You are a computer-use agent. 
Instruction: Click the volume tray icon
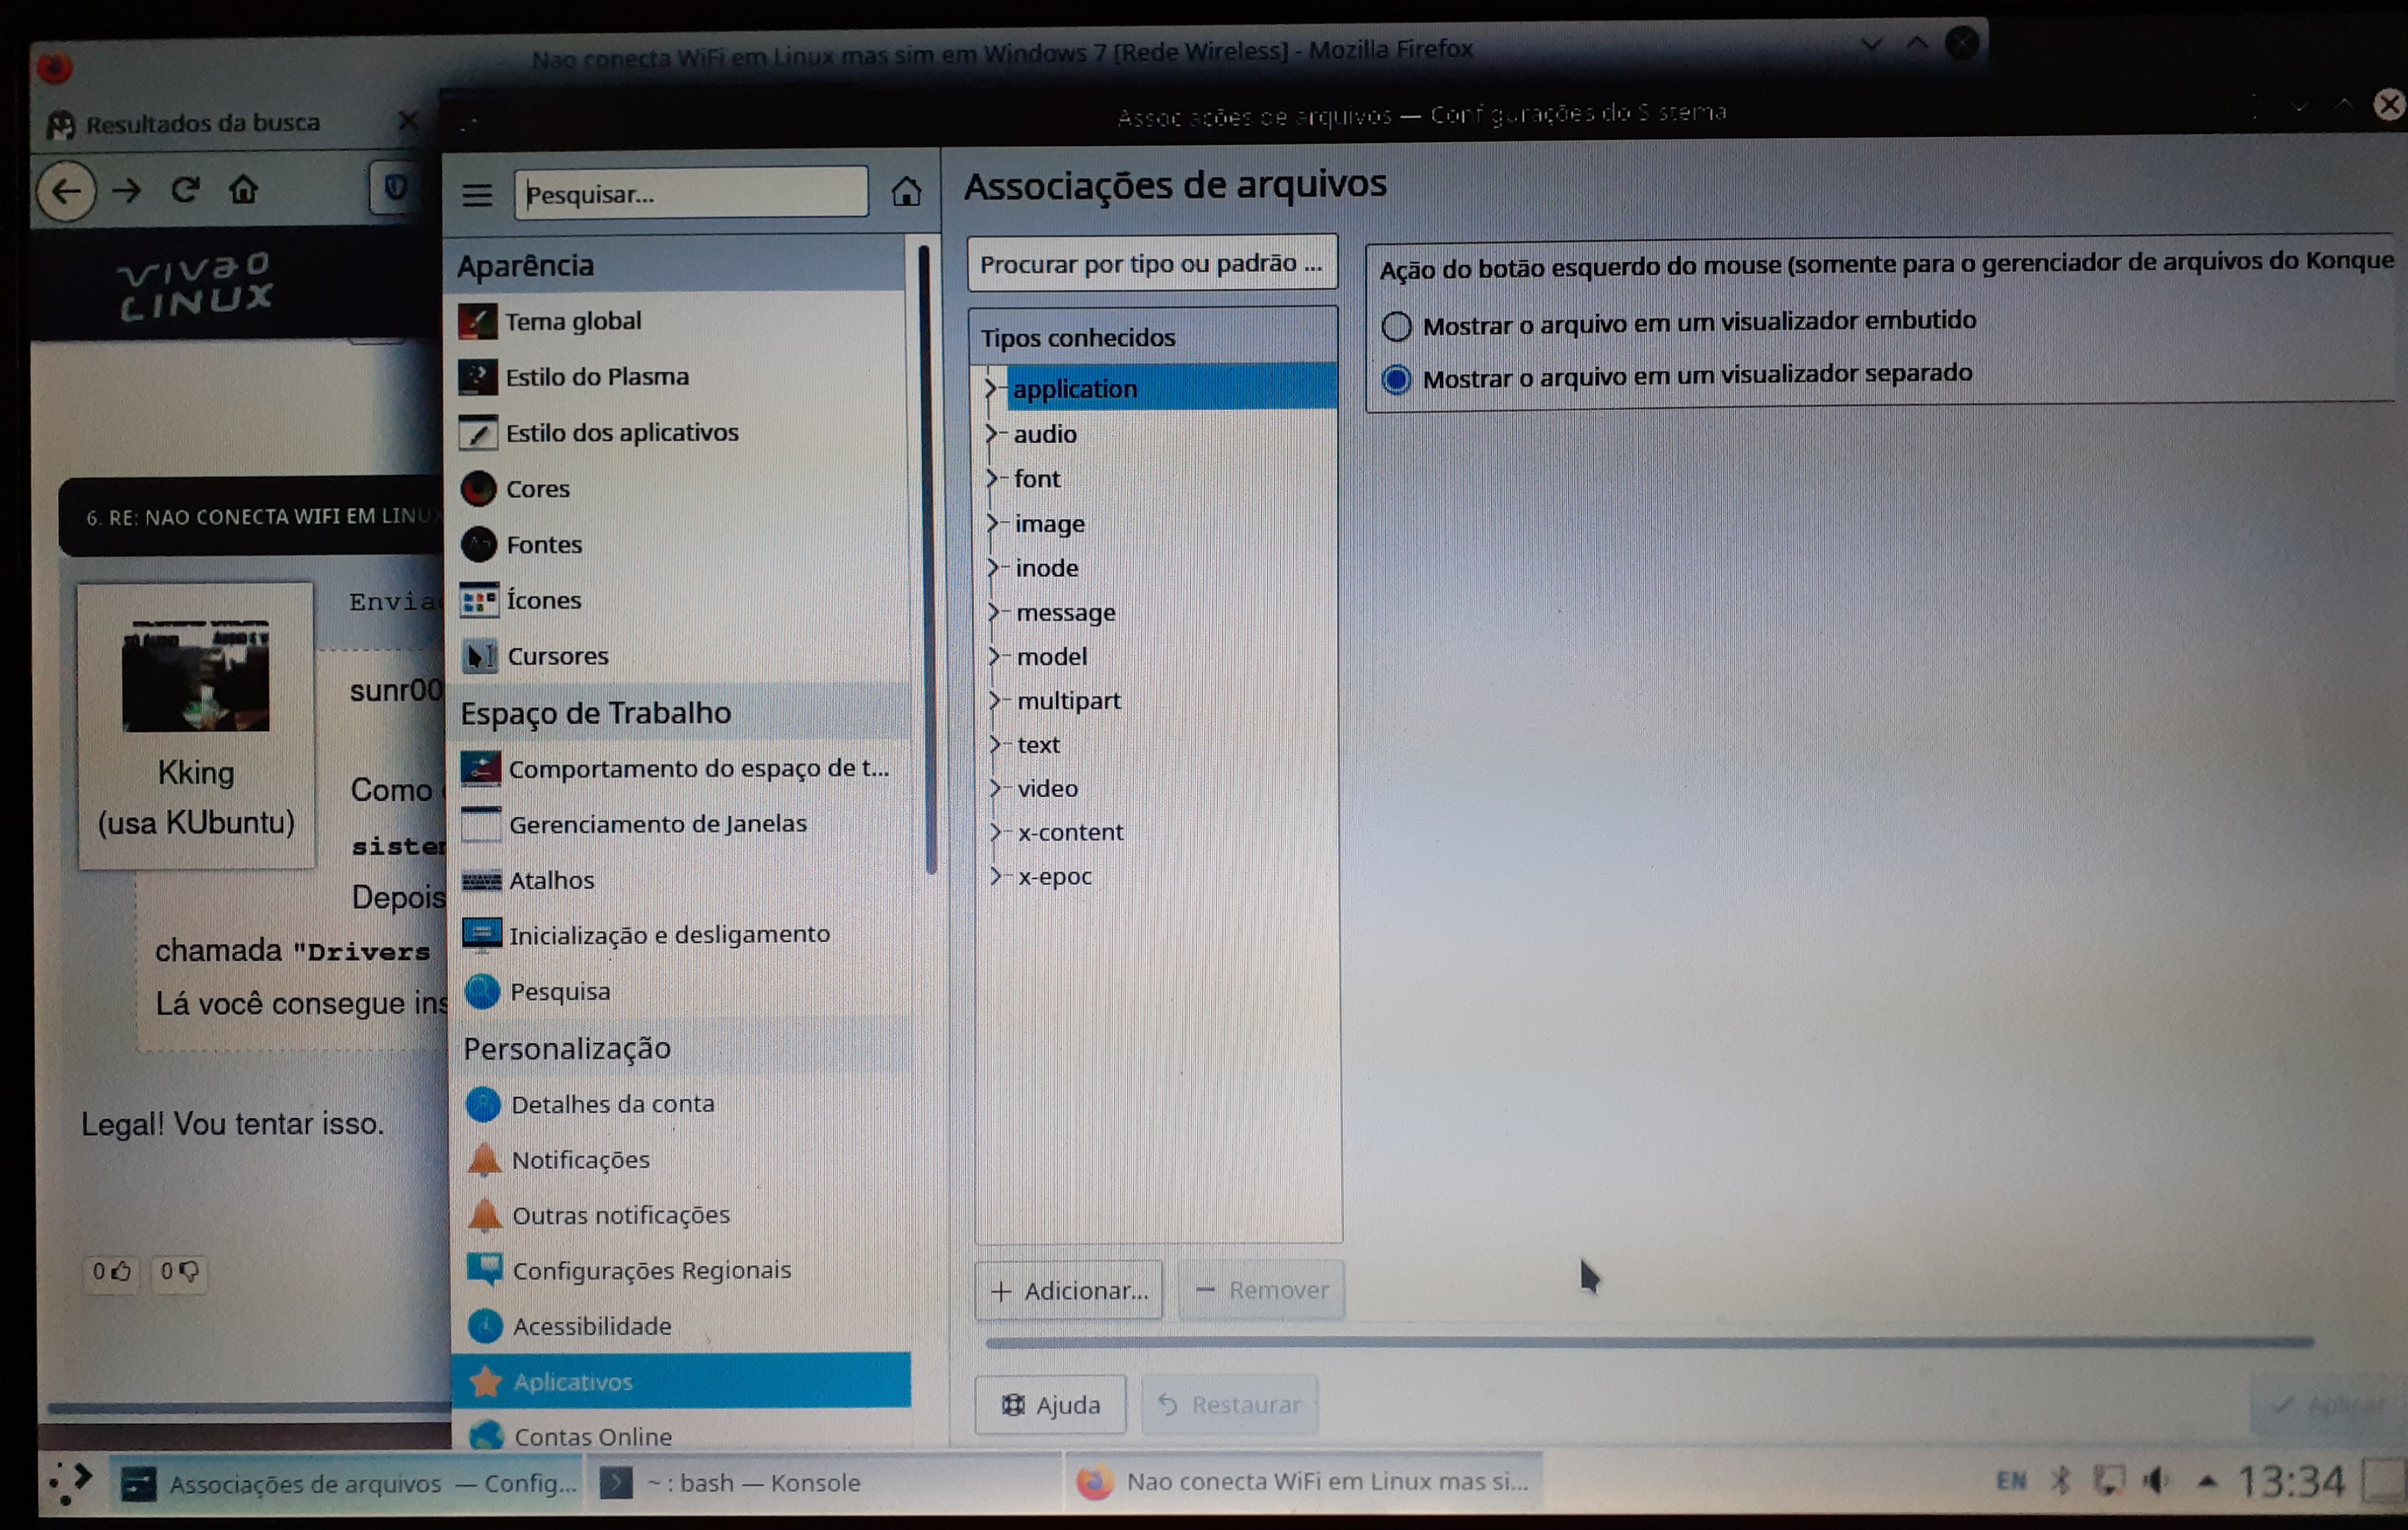(2157, 1481)
